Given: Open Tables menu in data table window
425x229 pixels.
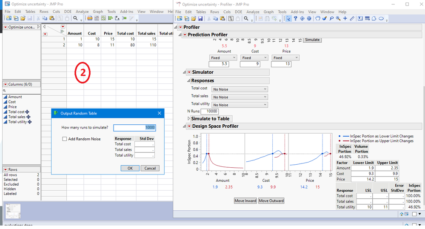Looking at the screenshot, I should [30, 11].
